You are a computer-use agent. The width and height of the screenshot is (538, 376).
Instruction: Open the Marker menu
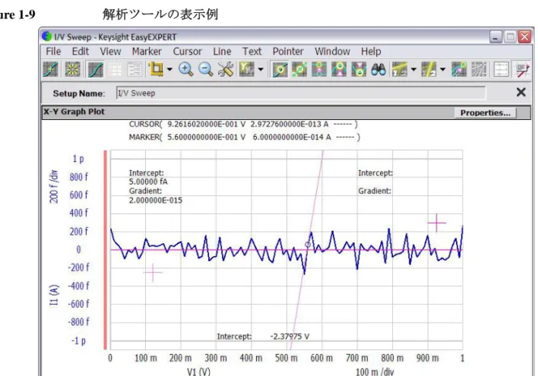[x=147, y=52]
